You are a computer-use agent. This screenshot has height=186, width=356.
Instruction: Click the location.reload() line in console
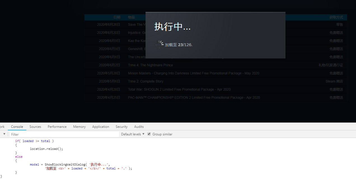(x=46, y=149)
